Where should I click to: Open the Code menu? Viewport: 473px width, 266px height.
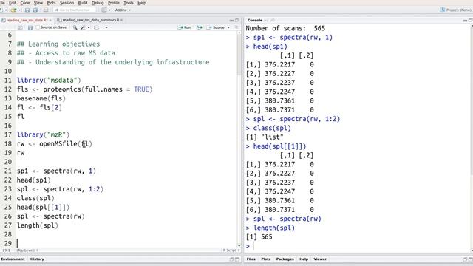[25, 3]
